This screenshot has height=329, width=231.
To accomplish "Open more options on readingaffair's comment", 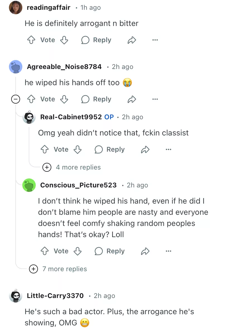I will [x=155, y=40].
